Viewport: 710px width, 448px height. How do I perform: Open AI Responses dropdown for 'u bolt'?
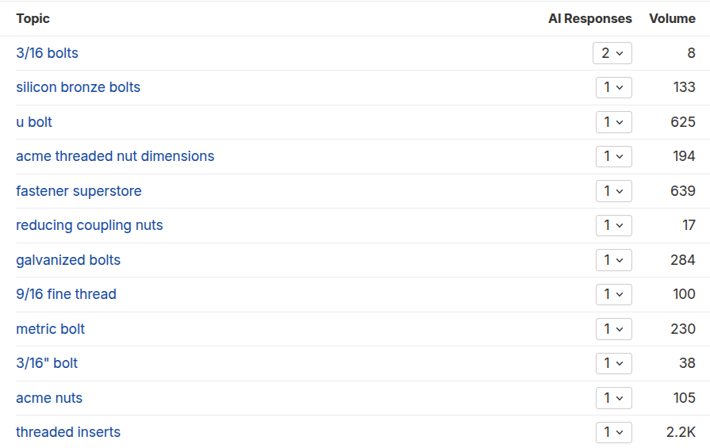613,122
